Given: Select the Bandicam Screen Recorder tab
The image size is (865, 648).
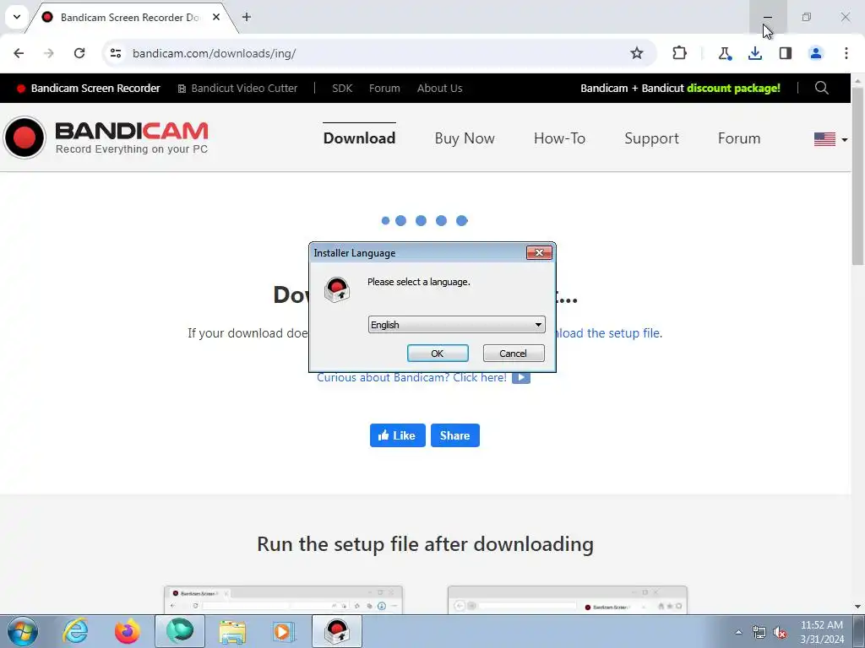Looking at the screenshot, I should pos(130,17).
